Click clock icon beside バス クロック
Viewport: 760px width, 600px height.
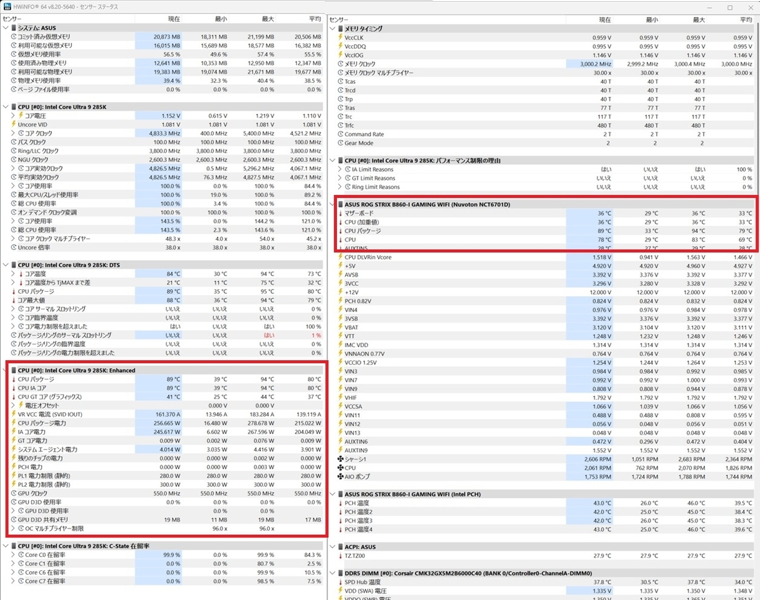[x=14, y=142]
